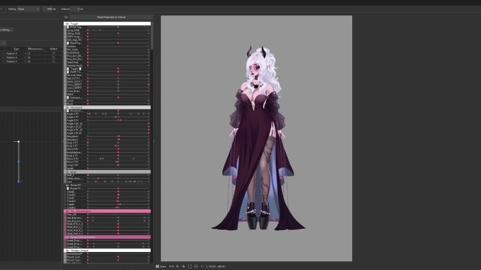The height and width of the screenshot is (270, 481).
Task: Click the Scale 14% value
Action: click(171, 266)
